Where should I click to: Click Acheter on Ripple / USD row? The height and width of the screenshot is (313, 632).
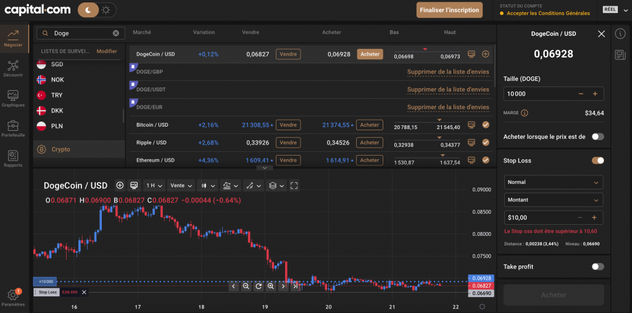370,143
